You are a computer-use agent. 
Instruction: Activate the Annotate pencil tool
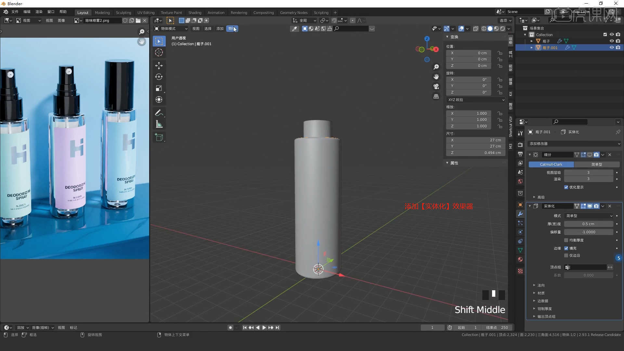(x=159, y=113)
